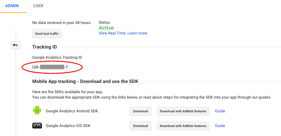Click the back arrow collapse icon

click(x=16, y=45)
